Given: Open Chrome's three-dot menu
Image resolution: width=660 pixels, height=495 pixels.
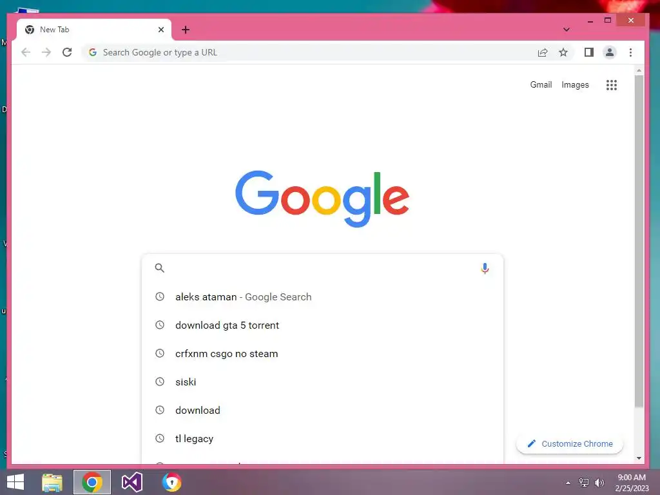Looking at the screenshot, I should [630, 52].
